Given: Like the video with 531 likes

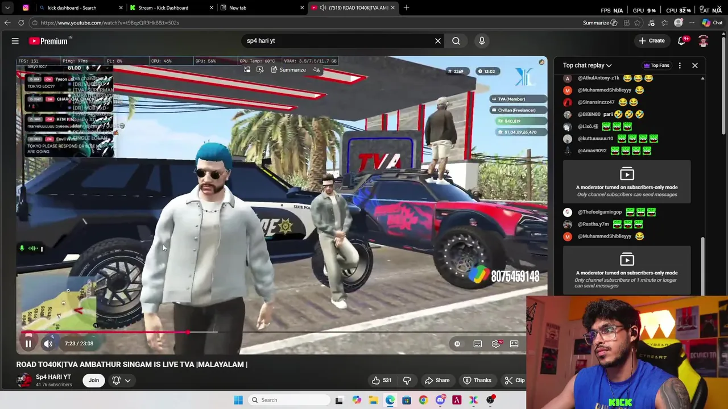Looking at the screenshot, I should point(382,381).
